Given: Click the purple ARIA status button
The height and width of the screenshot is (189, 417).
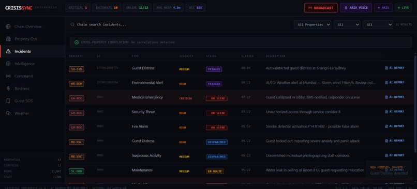Looking at the screenshot, I should (383, 8).
